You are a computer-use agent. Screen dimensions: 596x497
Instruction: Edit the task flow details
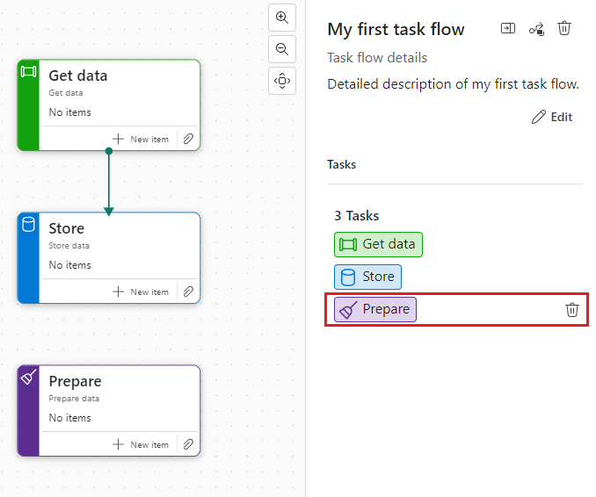click(552, 117)
